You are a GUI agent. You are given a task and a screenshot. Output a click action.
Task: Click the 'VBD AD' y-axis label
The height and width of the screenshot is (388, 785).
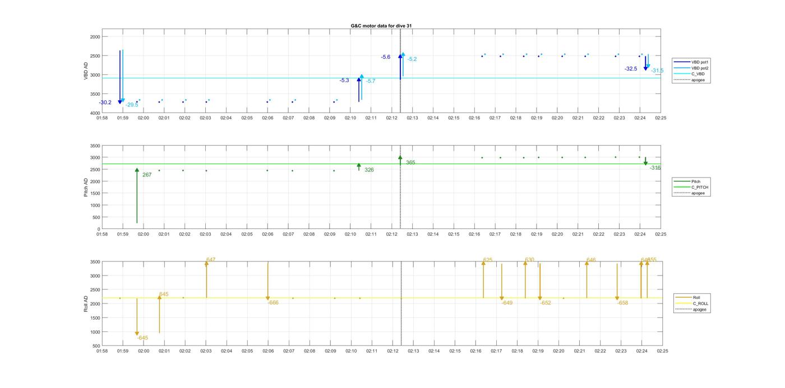[86, 72]
